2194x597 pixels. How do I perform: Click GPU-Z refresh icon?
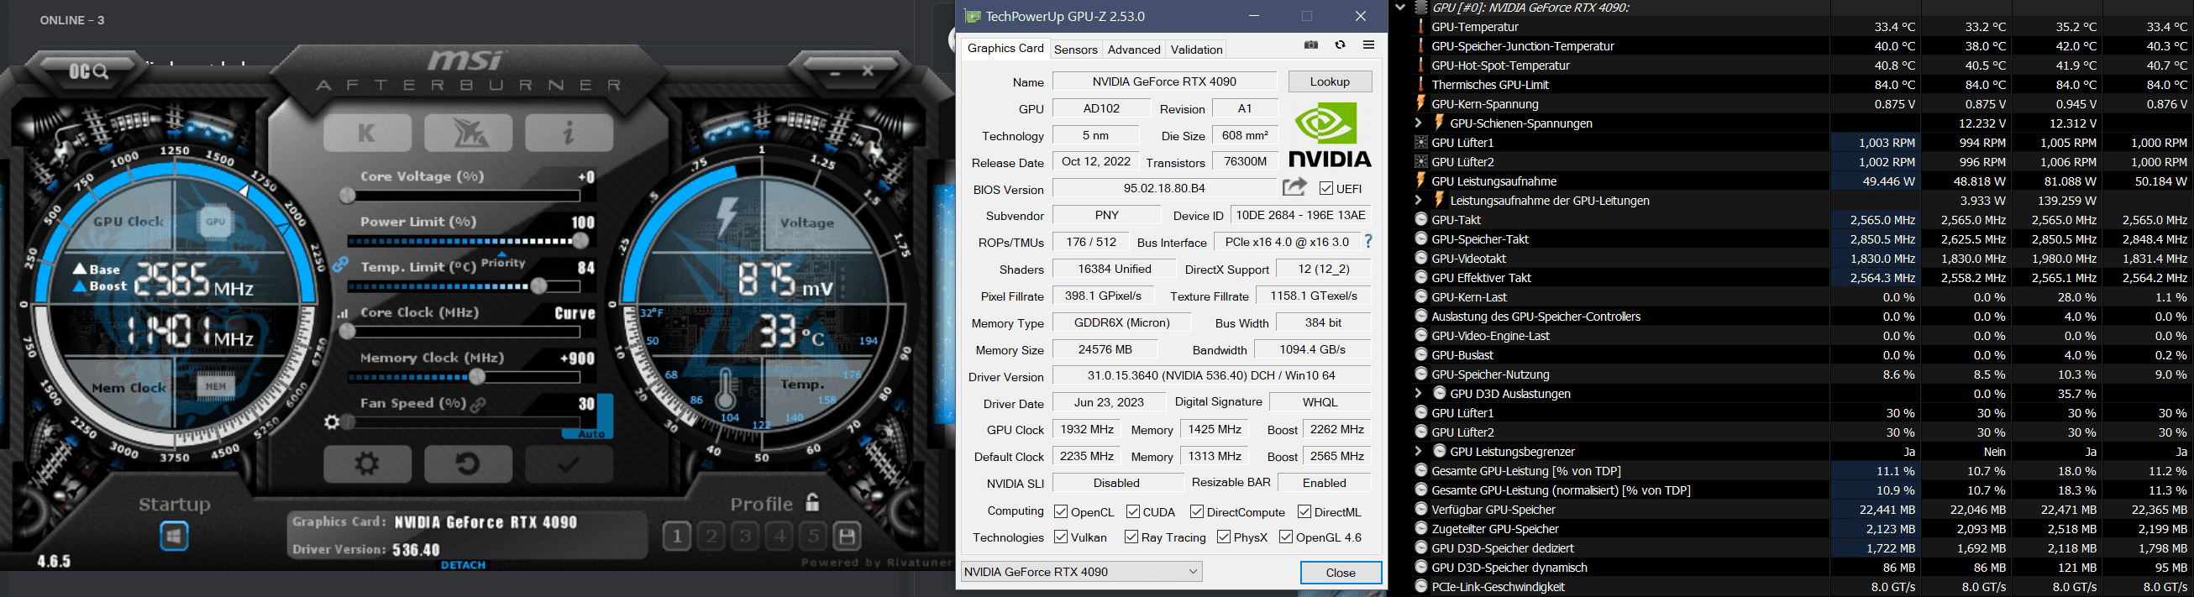coord(1340,45)
